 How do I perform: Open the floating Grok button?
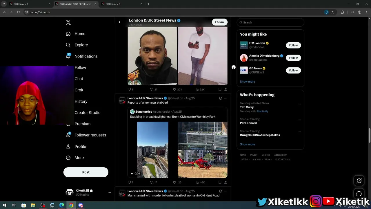(x=359, y=181)
